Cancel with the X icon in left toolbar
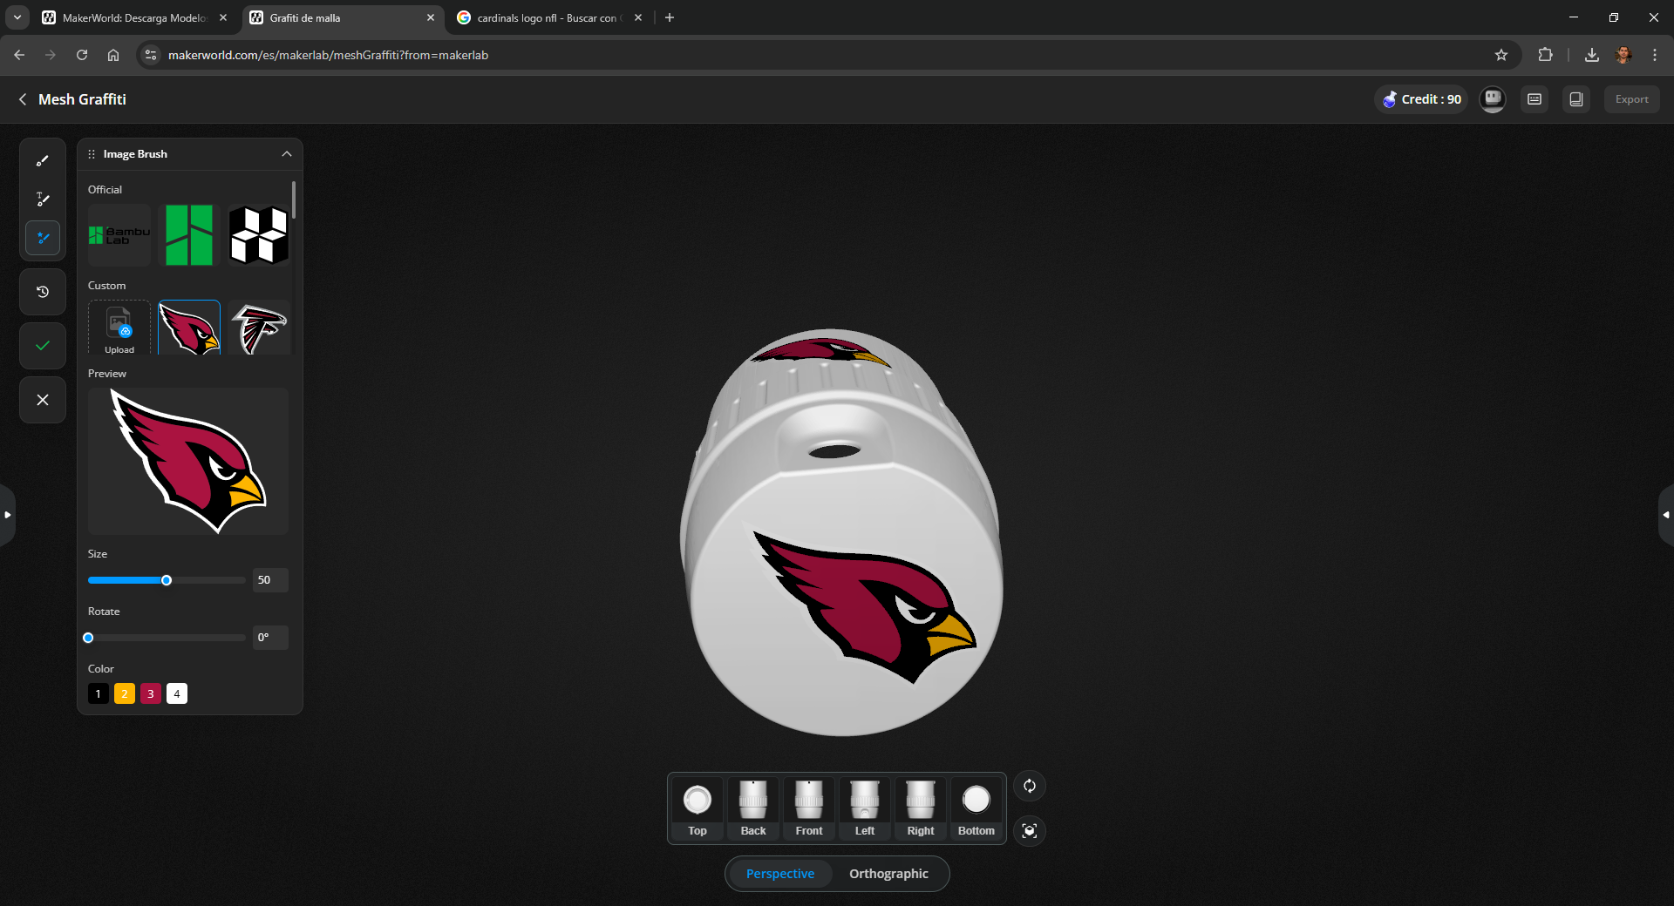The width and height of the screenshot is (1674, 906). [x=43, y=400]
